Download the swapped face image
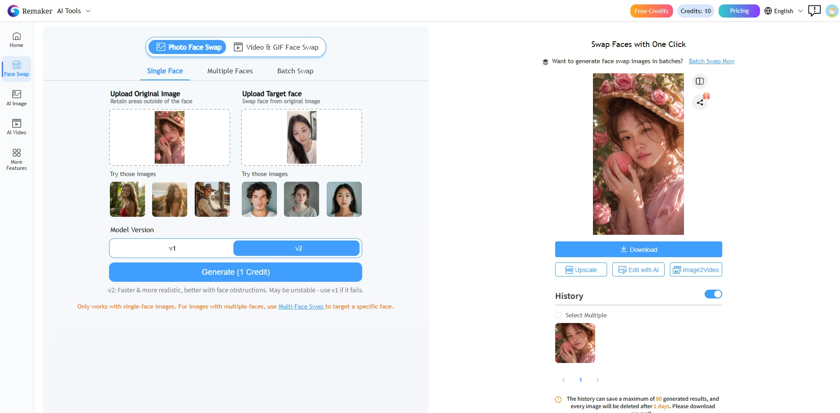 [x=638, y=249]
